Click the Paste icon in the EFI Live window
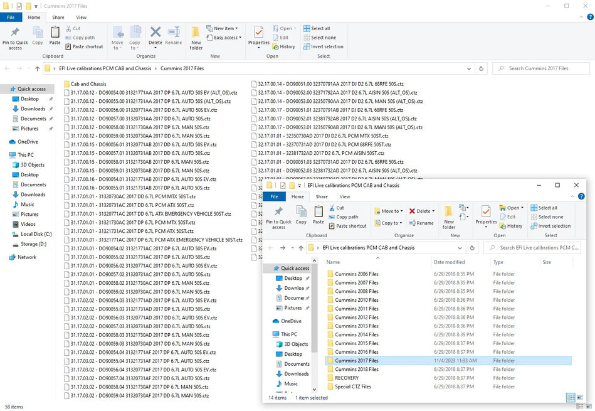 point(319,214)
